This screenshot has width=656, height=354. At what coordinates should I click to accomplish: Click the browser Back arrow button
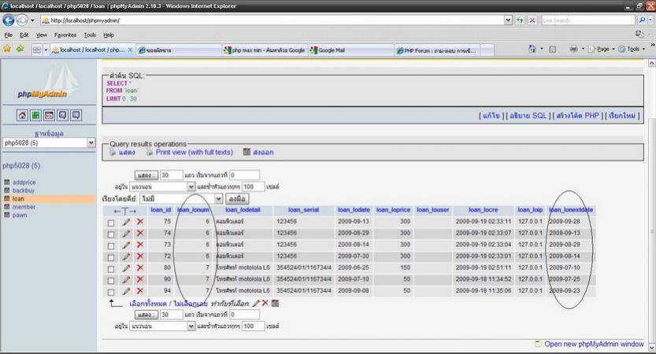pos(9,20)
